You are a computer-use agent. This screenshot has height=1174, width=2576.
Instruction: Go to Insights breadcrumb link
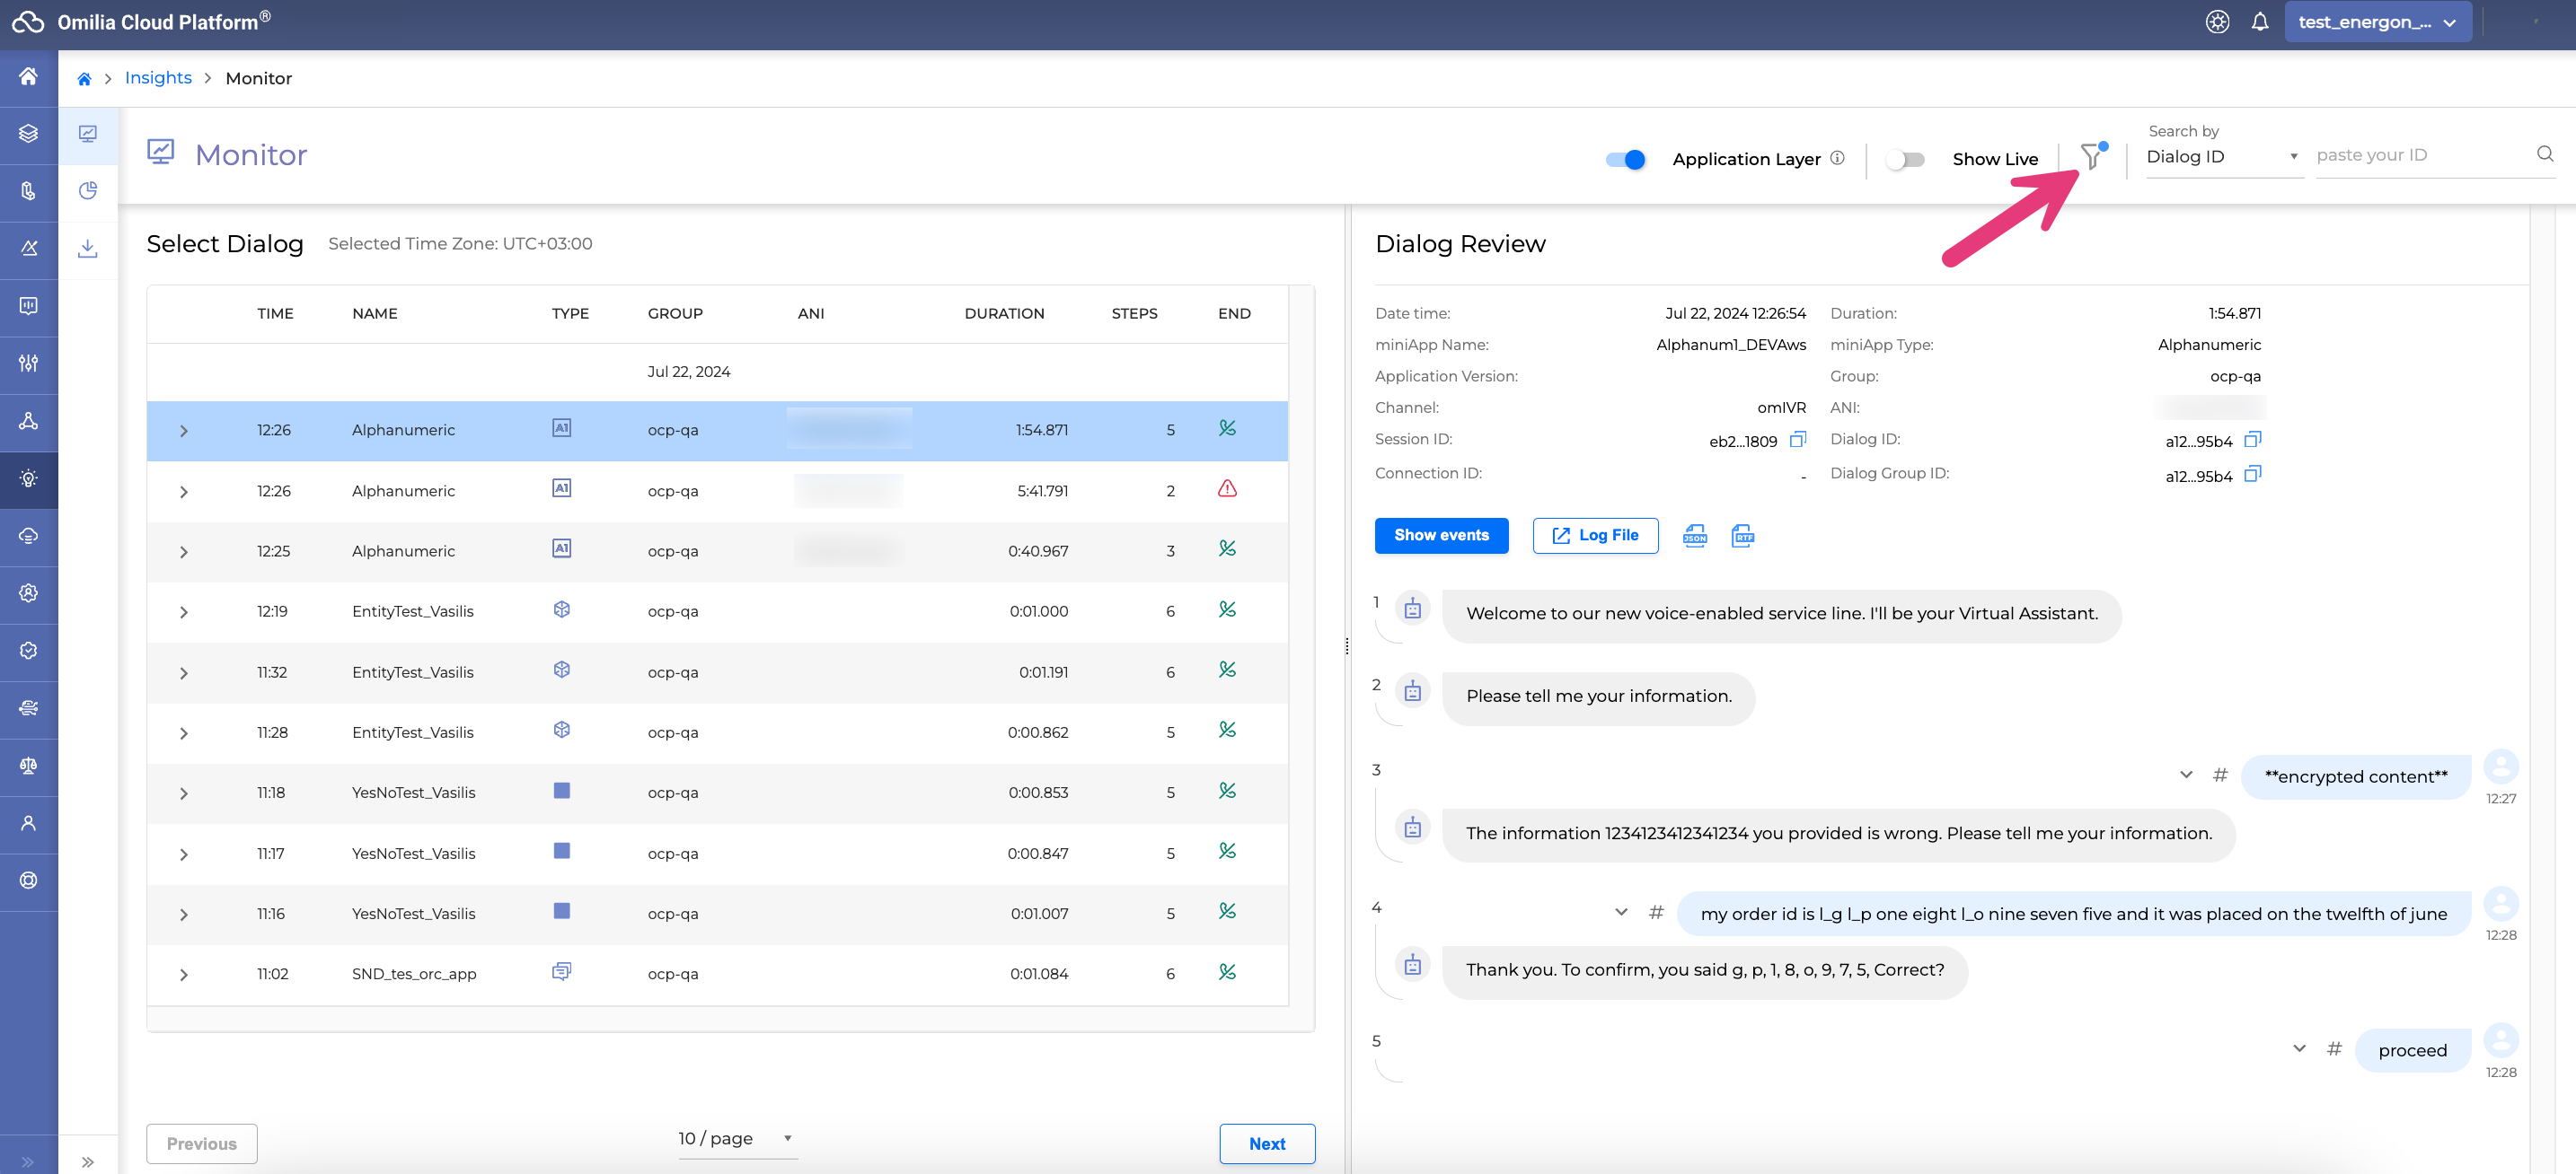click(158, 78)
